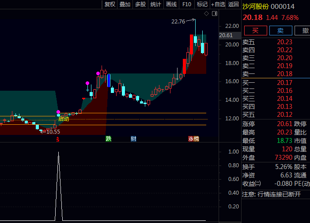The width and height of the screenshot is (310, 223).
Task: Select the 买一 price 20.17
Action: tap(284, 83)
